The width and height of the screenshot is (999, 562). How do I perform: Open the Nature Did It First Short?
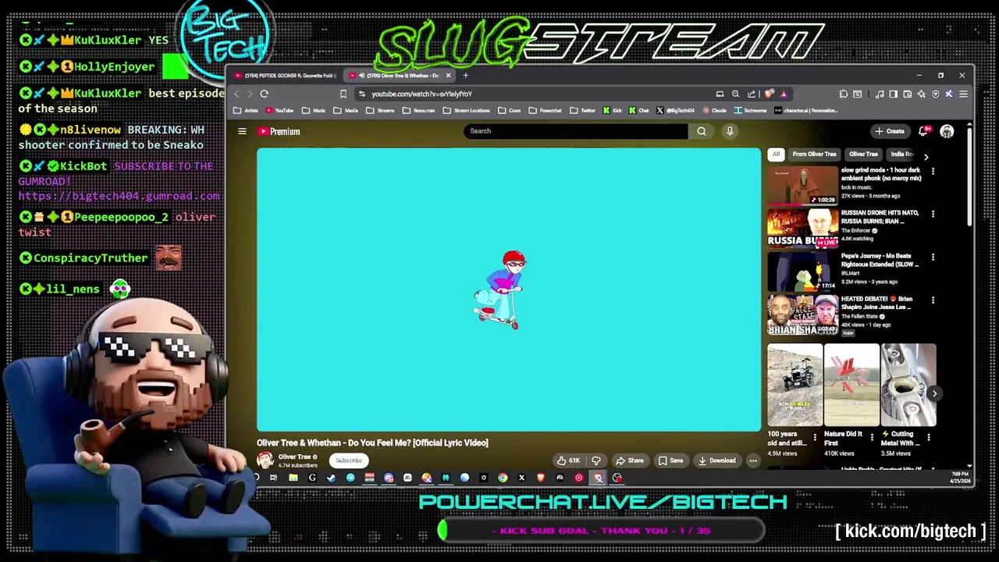[x=851, y=385]
